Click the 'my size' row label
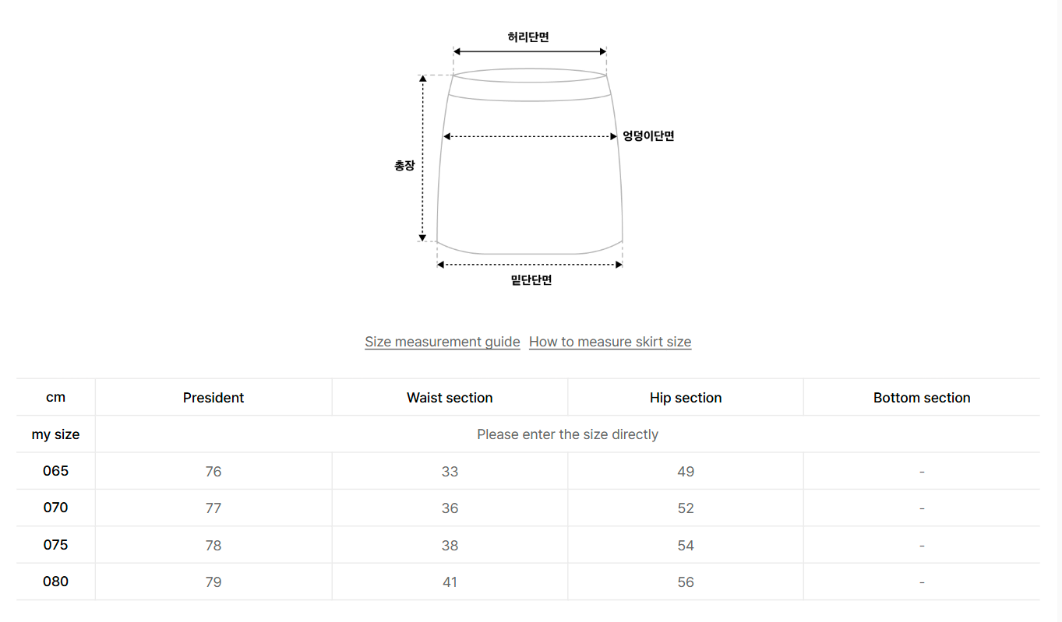Image resolution: width=1062 pixels, height=622 pixels. coord(56,434)
